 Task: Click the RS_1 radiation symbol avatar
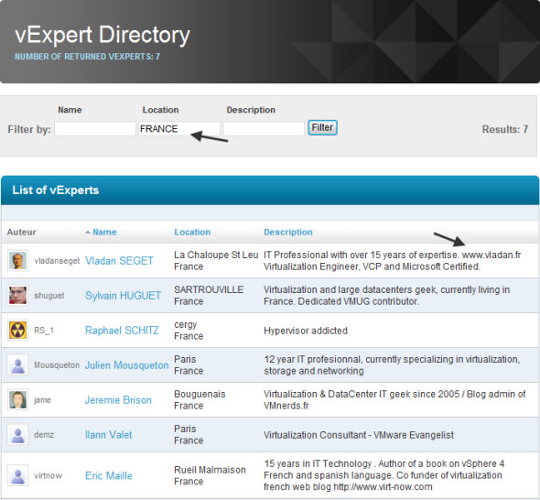click(x=18, y=330)
